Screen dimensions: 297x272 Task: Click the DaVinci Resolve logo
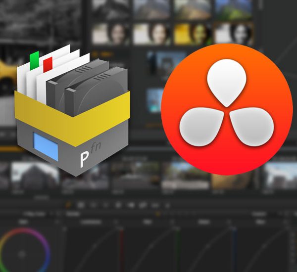[227, 109]
